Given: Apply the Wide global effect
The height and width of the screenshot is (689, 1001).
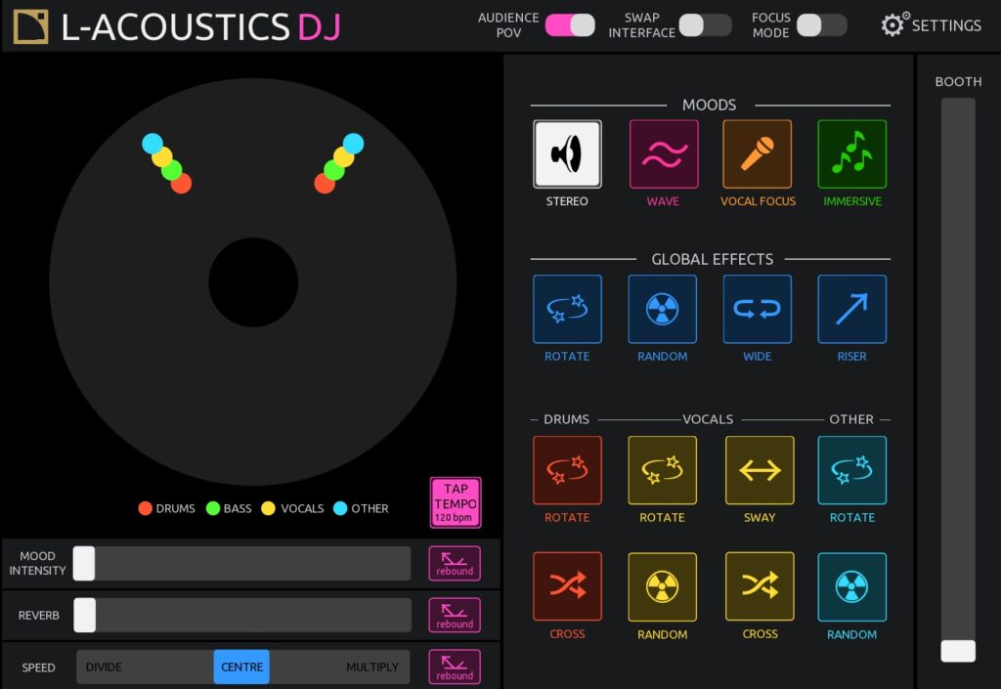Looking at the screenshot, I should pyautogui.click(x=758, y=309).
